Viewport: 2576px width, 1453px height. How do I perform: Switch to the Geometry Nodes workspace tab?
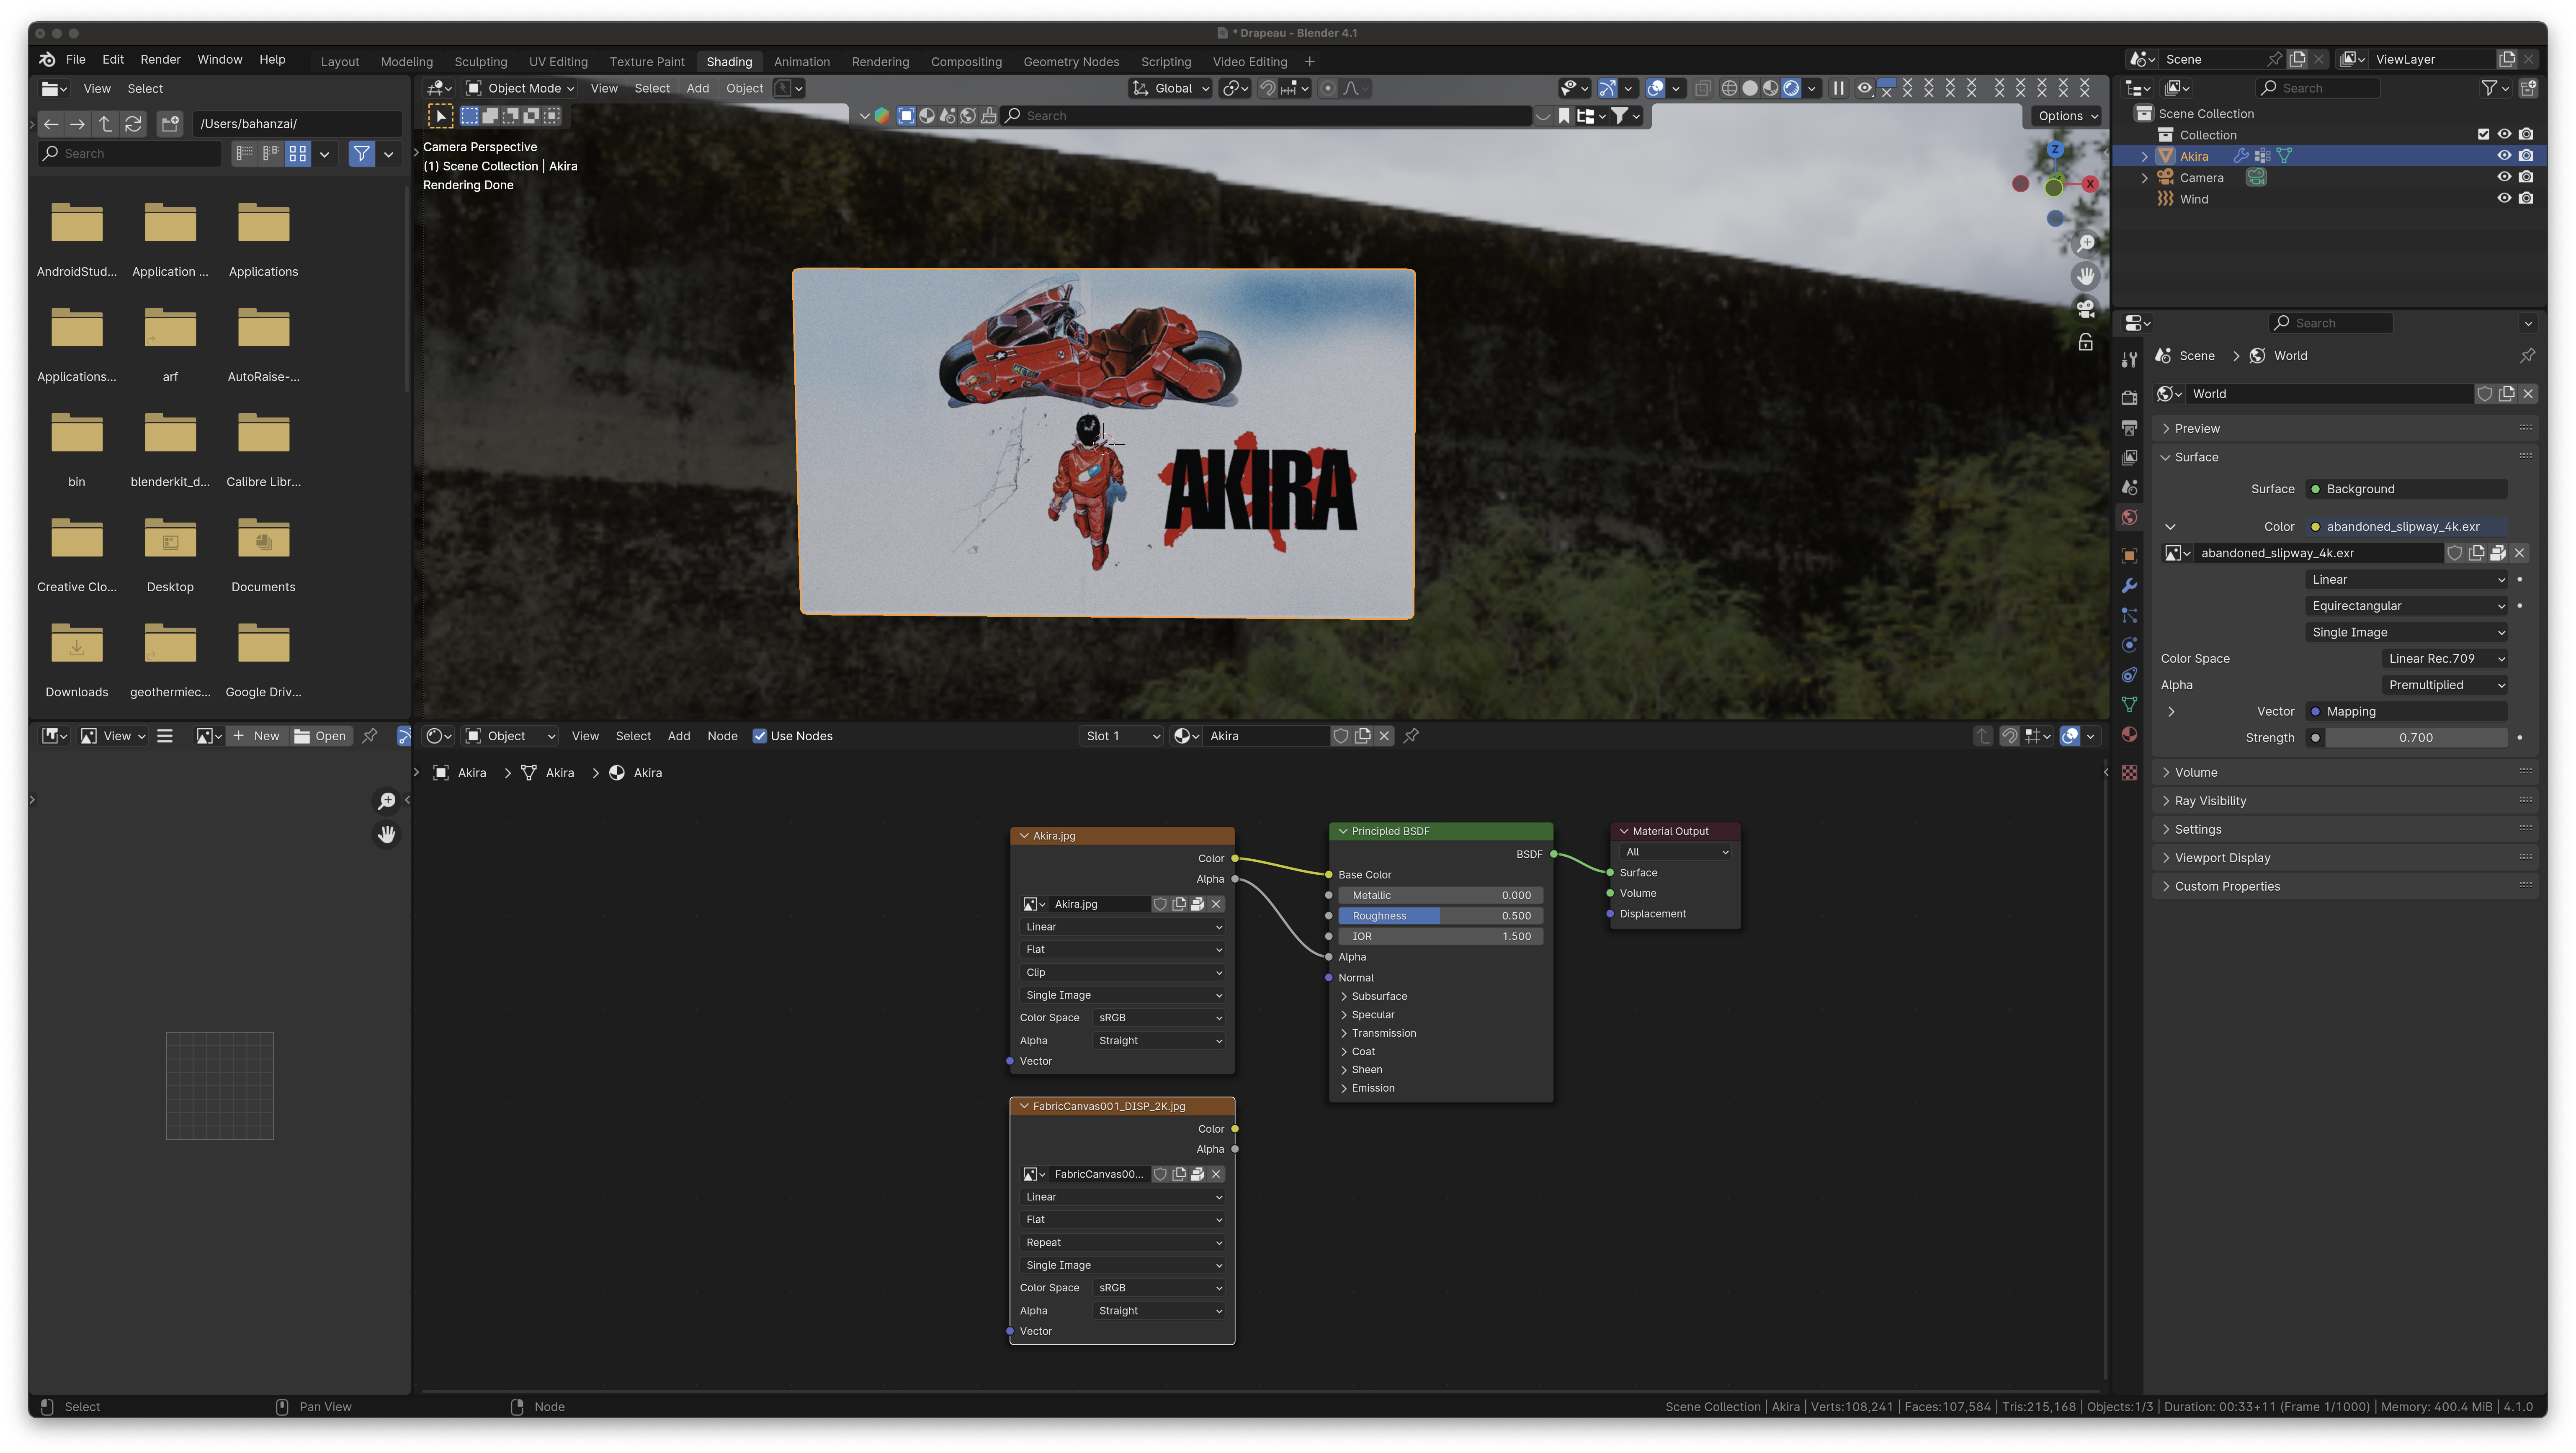point(1071,62)
